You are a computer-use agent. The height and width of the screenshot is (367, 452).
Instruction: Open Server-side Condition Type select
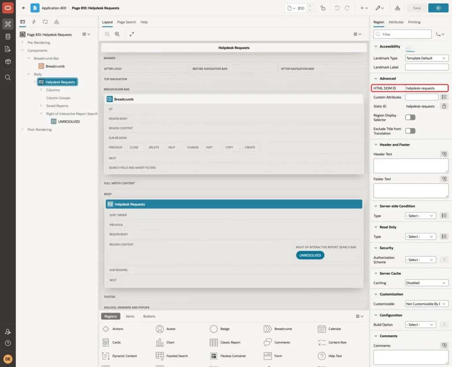[x=420, y=216]
